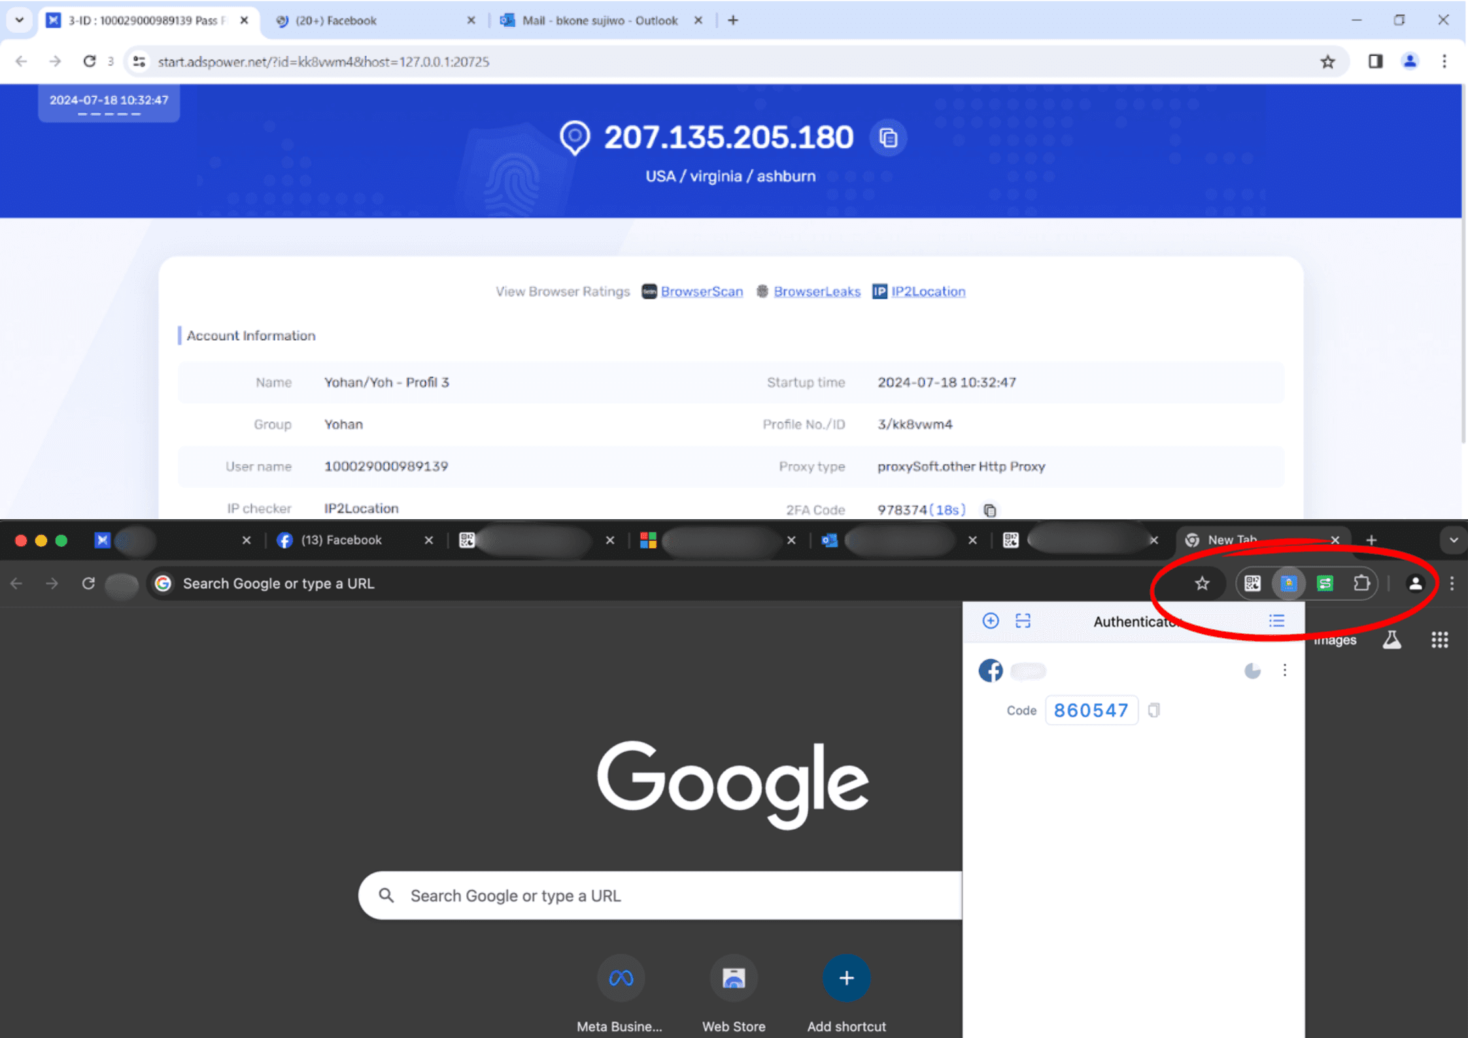Viewport: 1468px width, 1038px height.
Task: Copy the 2FA code 978374
Action: click(990, 510)
